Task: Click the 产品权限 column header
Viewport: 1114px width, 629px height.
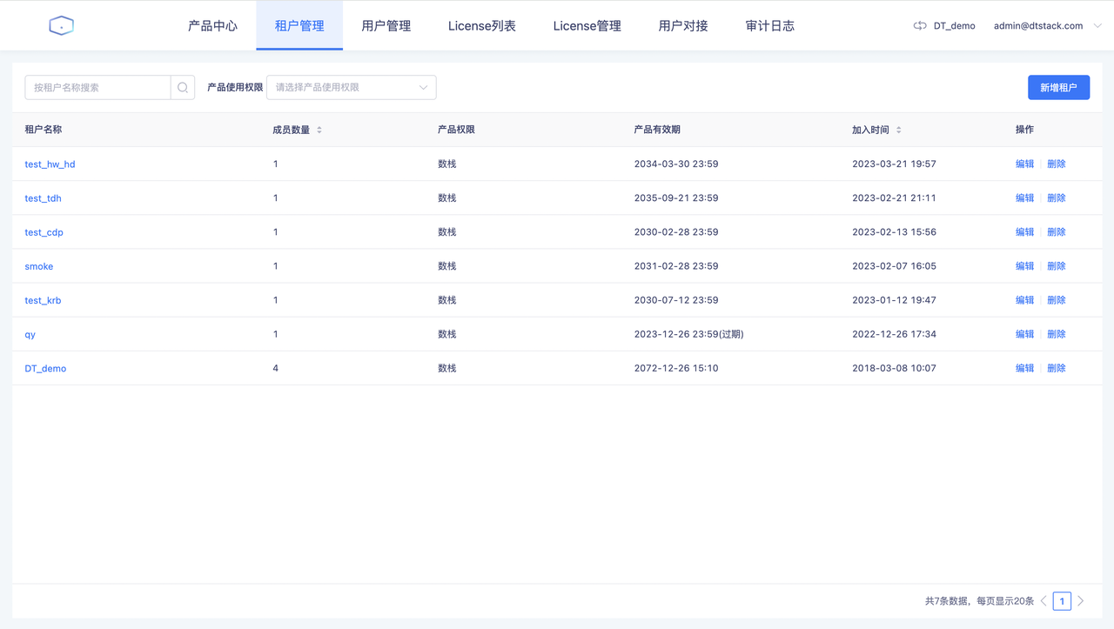Action: pyautogui.click(x=456, y=130)
